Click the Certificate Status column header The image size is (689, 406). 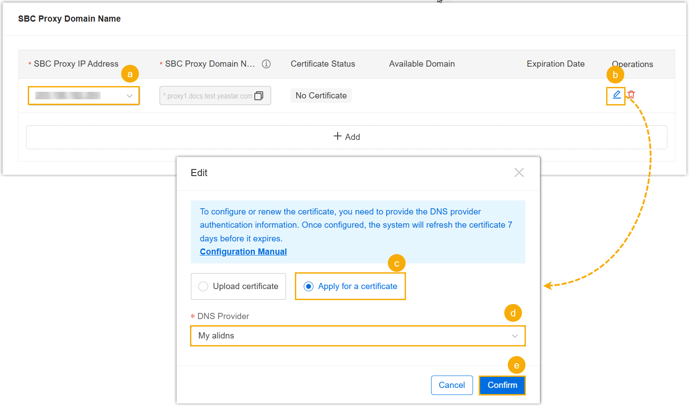tap(323, 64)
